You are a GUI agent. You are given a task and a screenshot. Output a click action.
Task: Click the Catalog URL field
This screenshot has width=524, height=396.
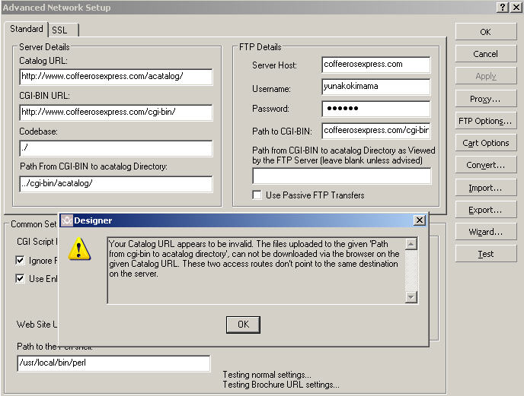pyautogui.click(x=116, y=77)
